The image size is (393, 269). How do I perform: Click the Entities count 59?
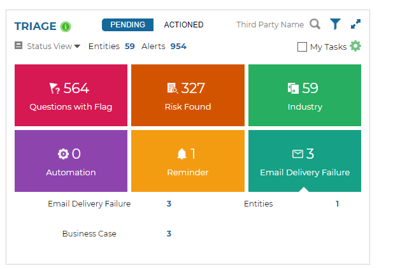point(129,47)
